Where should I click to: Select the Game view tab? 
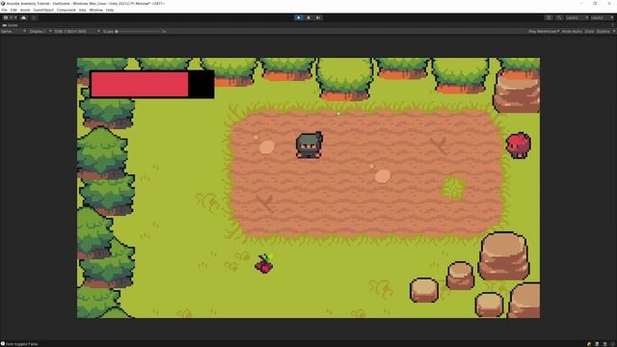click(x=11, y=25)
